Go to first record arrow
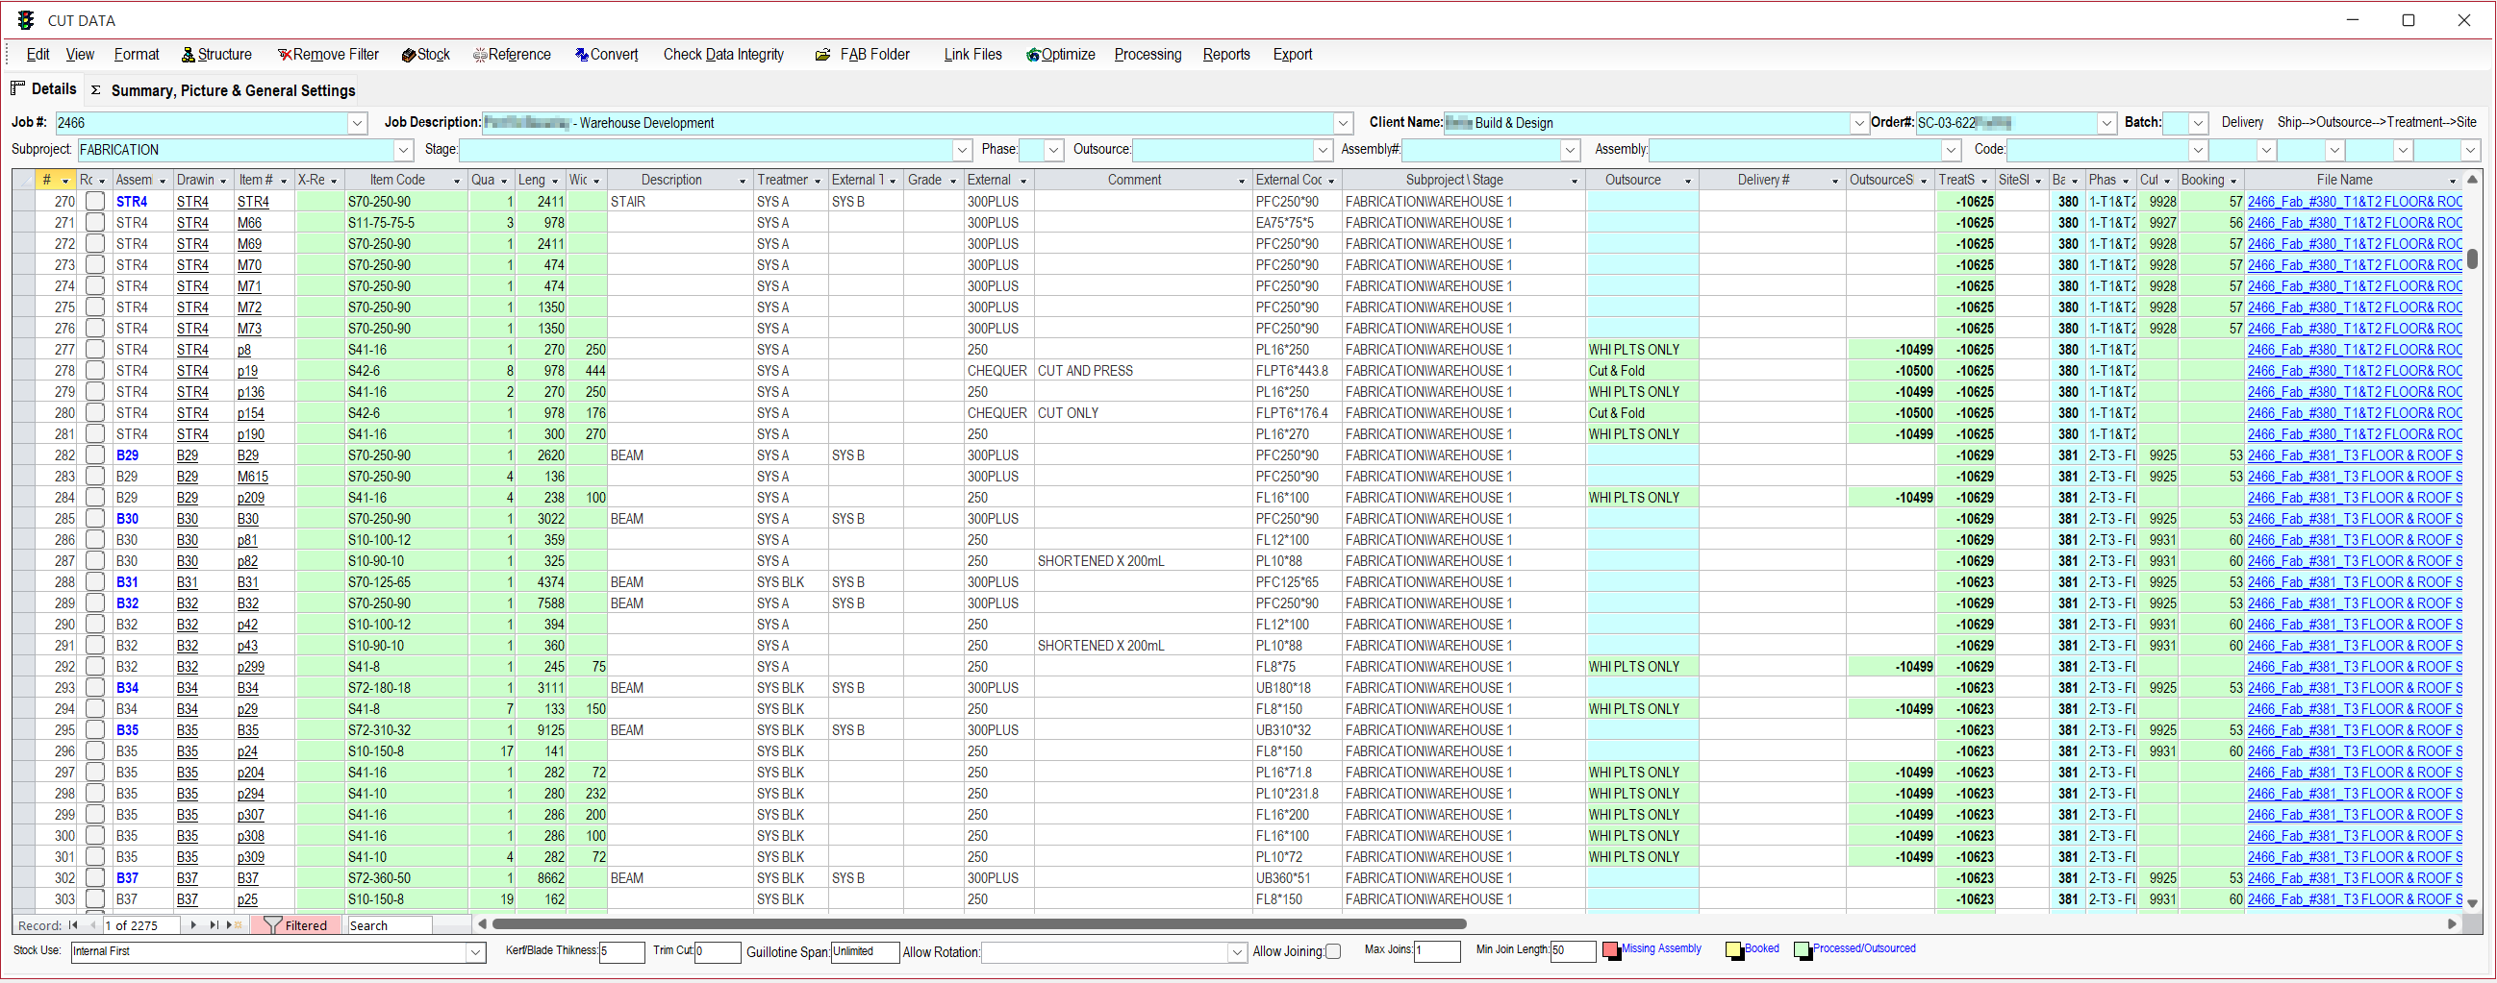 click(73, 926)
